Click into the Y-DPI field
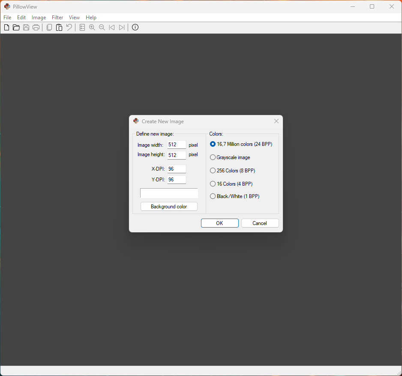Image resolution: width=402 pixels, height=376 pixels. click(x=177, y=180)
